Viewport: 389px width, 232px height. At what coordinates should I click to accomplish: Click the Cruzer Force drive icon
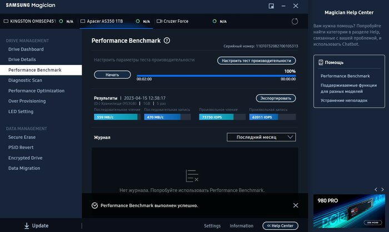[159, 21]
